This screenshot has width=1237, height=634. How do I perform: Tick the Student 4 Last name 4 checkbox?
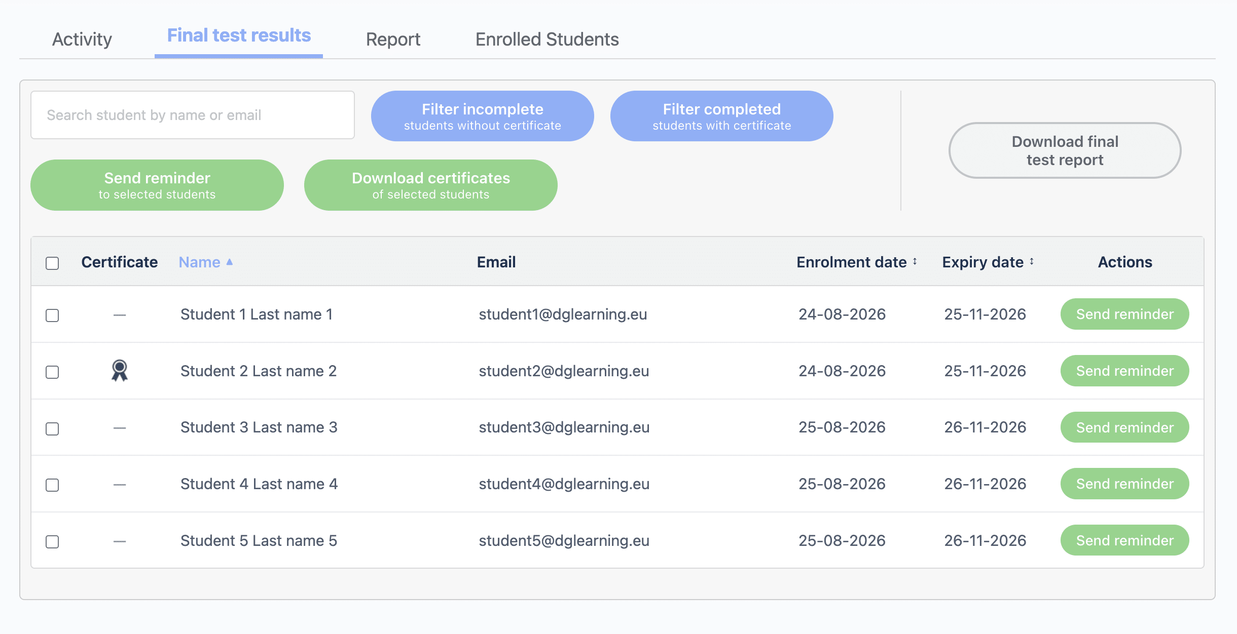[52, 485]
